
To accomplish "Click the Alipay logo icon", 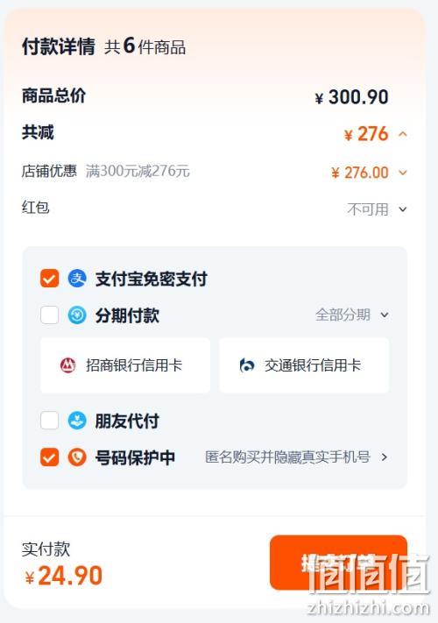I will point(77,279).
